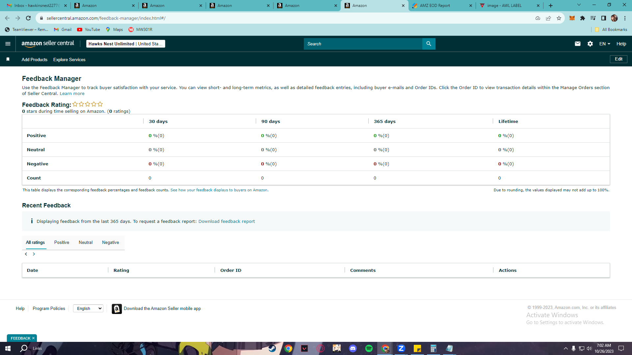Click the amazon seller central logo
The width and height of the screenshot is (632, 355).
pos(48,44)
